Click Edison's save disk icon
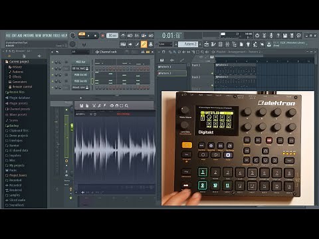 (x=81, y=106)
